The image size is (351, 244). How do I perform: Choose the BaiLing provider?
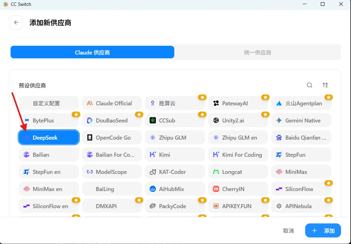click(x=112, y=189)
